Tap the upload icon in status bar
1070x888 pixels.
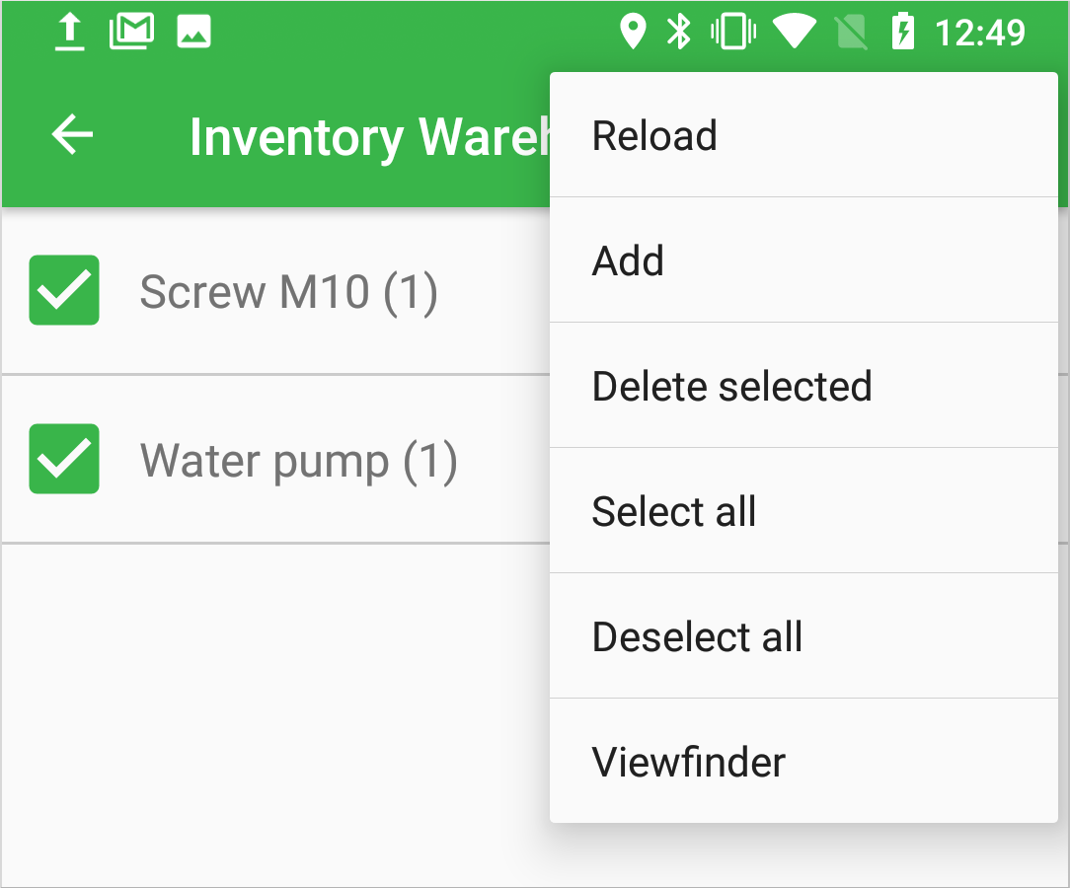coord(68,33)
